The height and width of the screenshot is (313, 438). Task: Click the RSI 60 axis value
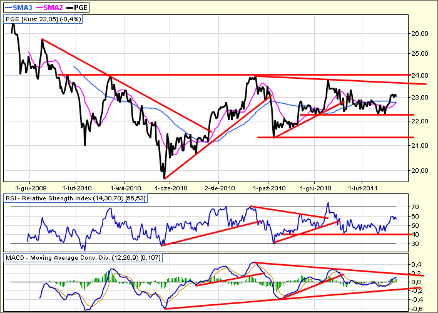[415, 217]
